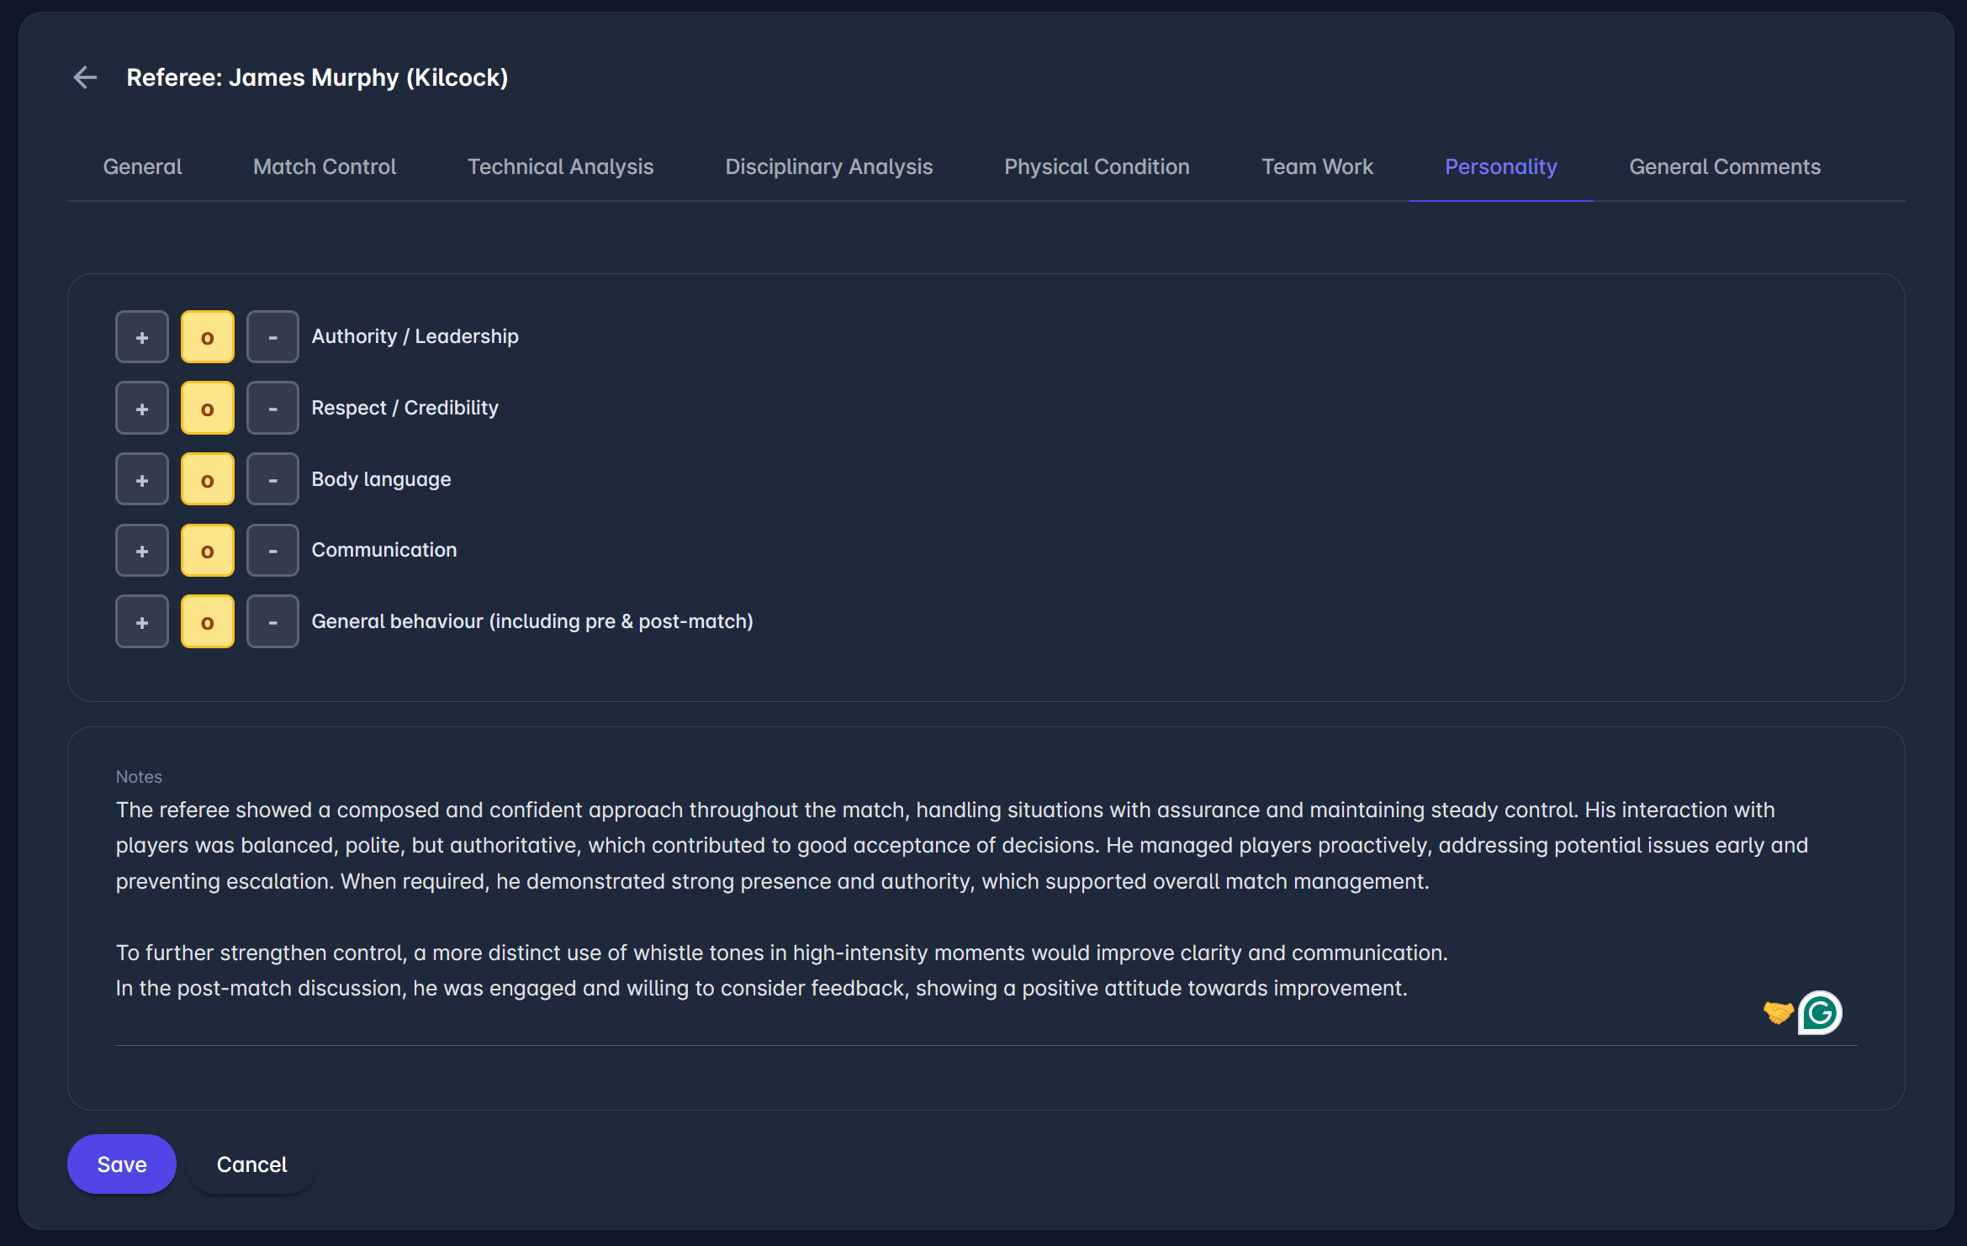Switch to the Match Control tab

click(325, 166)
